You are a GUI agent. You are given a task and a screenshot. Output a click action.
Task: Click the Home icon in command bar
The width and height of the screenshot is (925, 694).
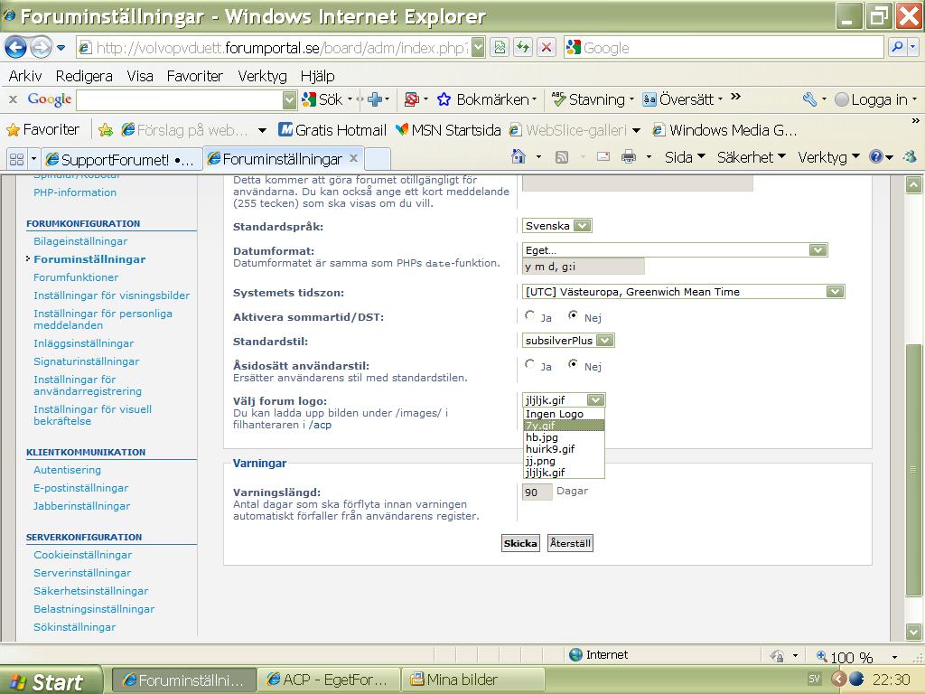click(x=519, y=157)
